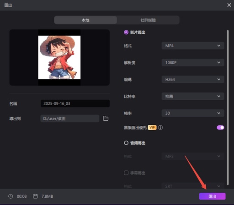The height and width of the screenshot is (205, 234).
Task: Close the export dialog with the X
Action: 229,5
